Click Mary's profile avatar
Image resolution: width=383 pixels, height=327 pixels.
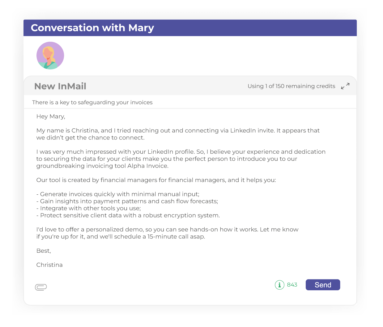[50, 55]
